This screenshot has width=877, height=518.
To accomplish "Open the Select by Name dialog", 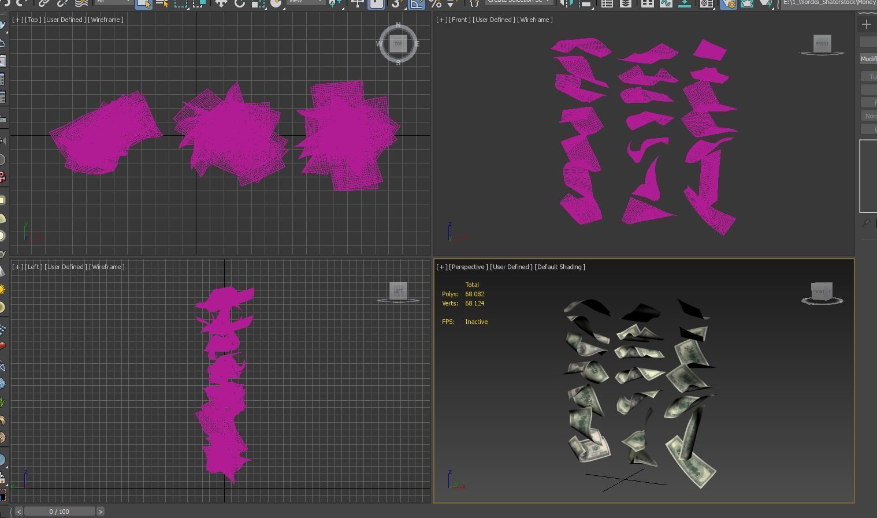I will (162, 2).
